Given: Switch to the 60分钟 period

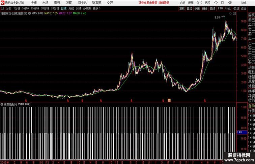Looking at the screenshot, I should coord(55,8).
